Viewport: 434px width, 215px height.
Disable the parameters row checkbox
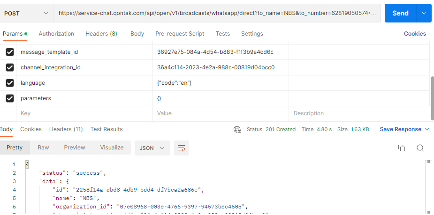(10, 98)
